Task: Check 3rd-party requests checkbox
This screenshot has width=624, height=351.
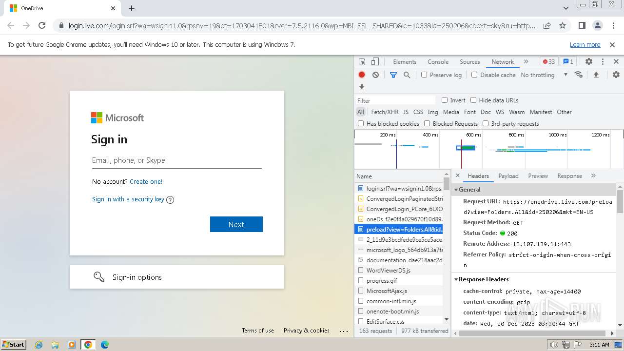Action: coord(486,123)
